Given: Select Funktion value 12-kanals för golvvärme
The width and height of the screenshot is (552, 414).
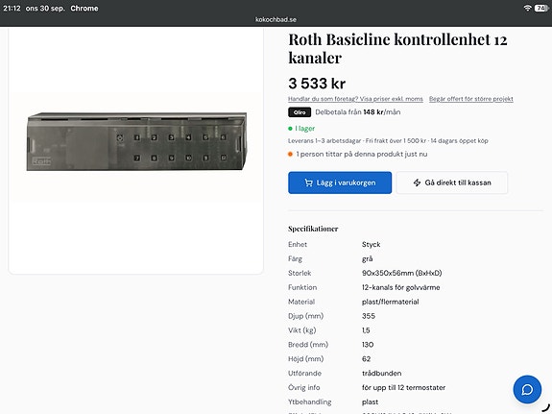Looking at the screenshot, I should coord(401,287).
